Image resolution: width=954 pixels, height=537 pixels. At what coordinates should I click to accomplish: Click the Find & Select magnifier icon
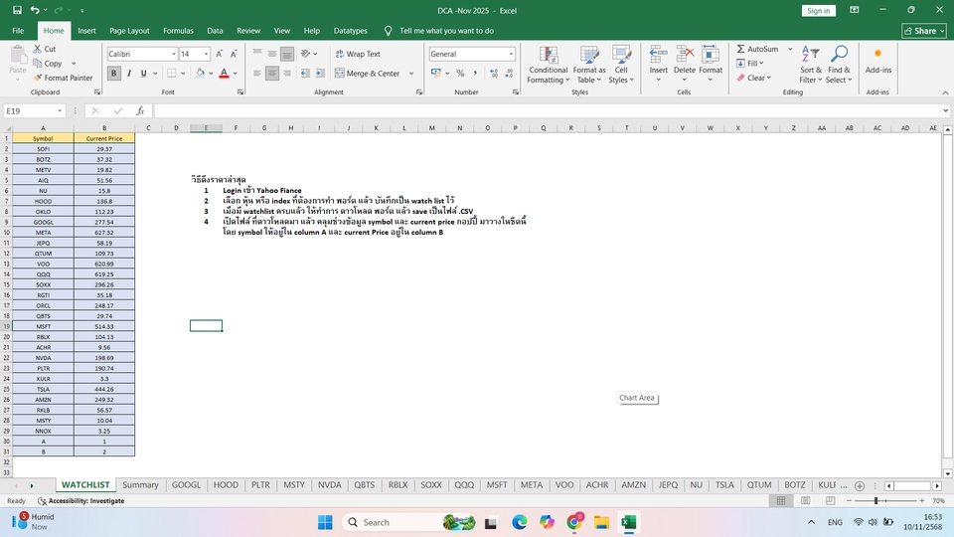pos(839,55)
